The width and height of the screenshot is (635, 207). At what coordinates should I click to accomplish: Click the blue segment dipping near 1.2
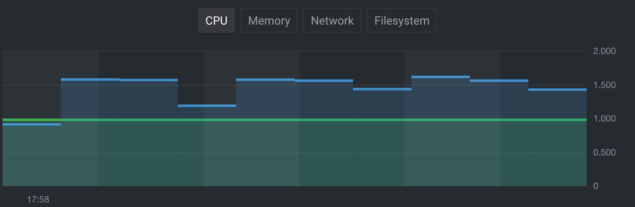pyautogui.click(x=207, y=106)
